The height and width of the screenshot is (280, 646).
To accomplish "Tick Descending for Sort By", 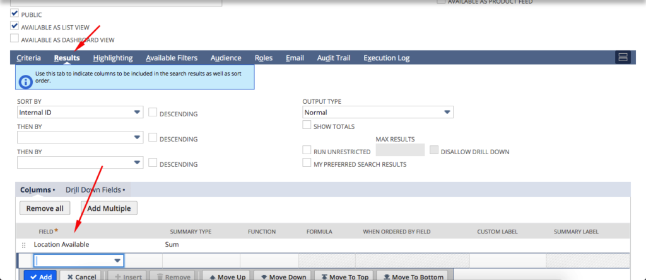I will pyautogui.click(x=153, y=113).
